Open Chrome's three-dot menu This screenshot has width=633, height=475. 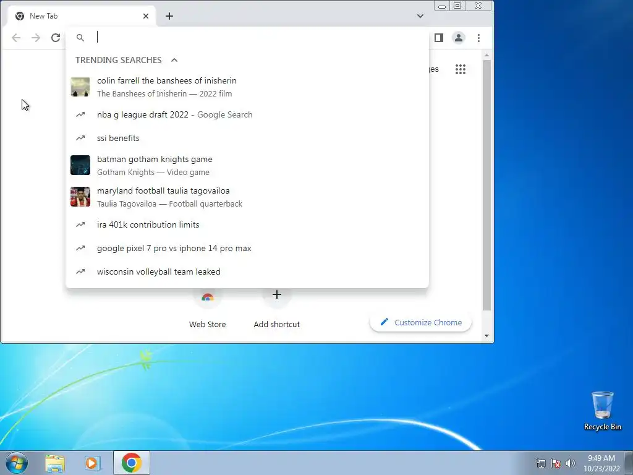(x=479, y=38)
